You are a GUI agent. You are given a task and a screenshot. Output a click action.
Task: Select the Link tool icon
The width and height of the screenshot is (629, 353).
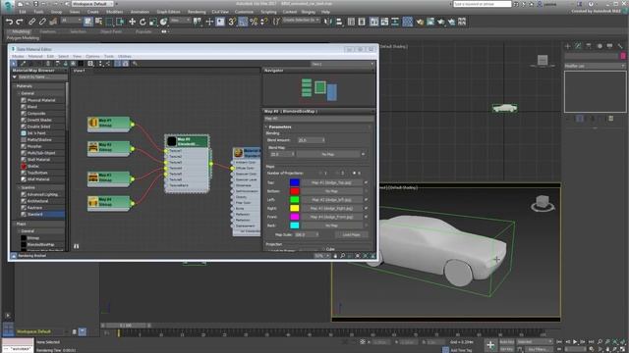pyautogui.click(x=32, y=22)
